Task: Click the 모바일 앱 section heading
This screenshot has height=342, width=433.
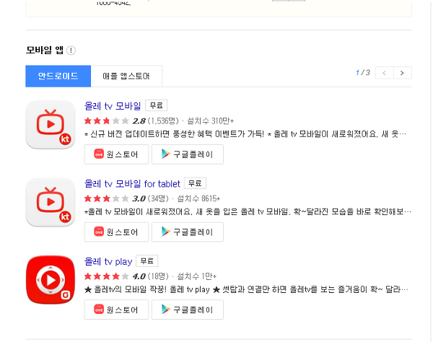Action: coord(45,51)
